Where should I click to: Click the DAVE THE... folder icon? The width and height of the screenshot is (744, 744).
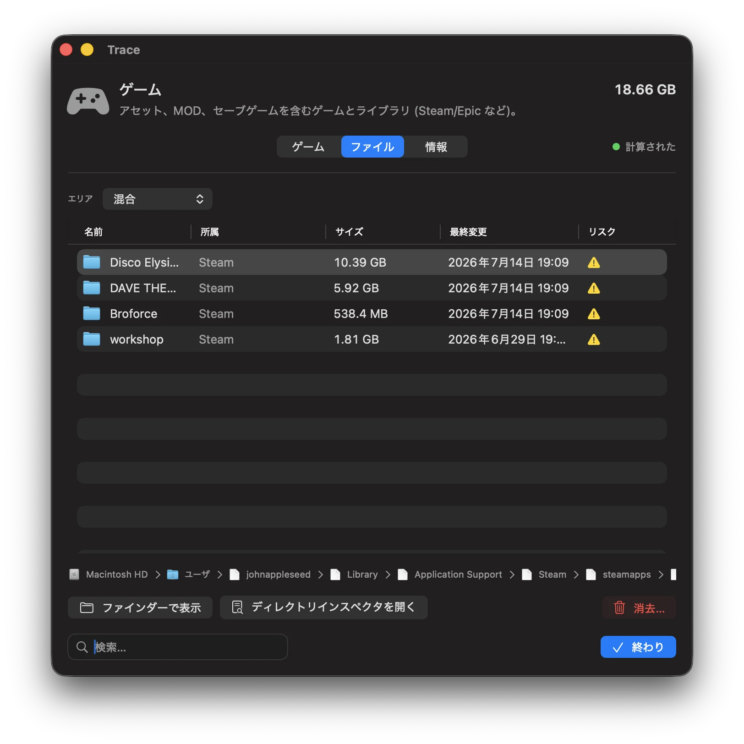[x=92, y=288]
